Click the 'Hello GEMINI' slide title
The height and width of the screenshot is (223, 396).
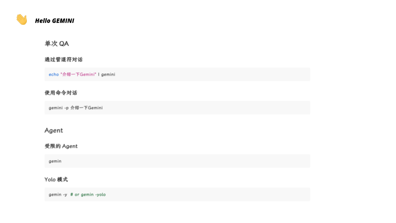(54, 21)
